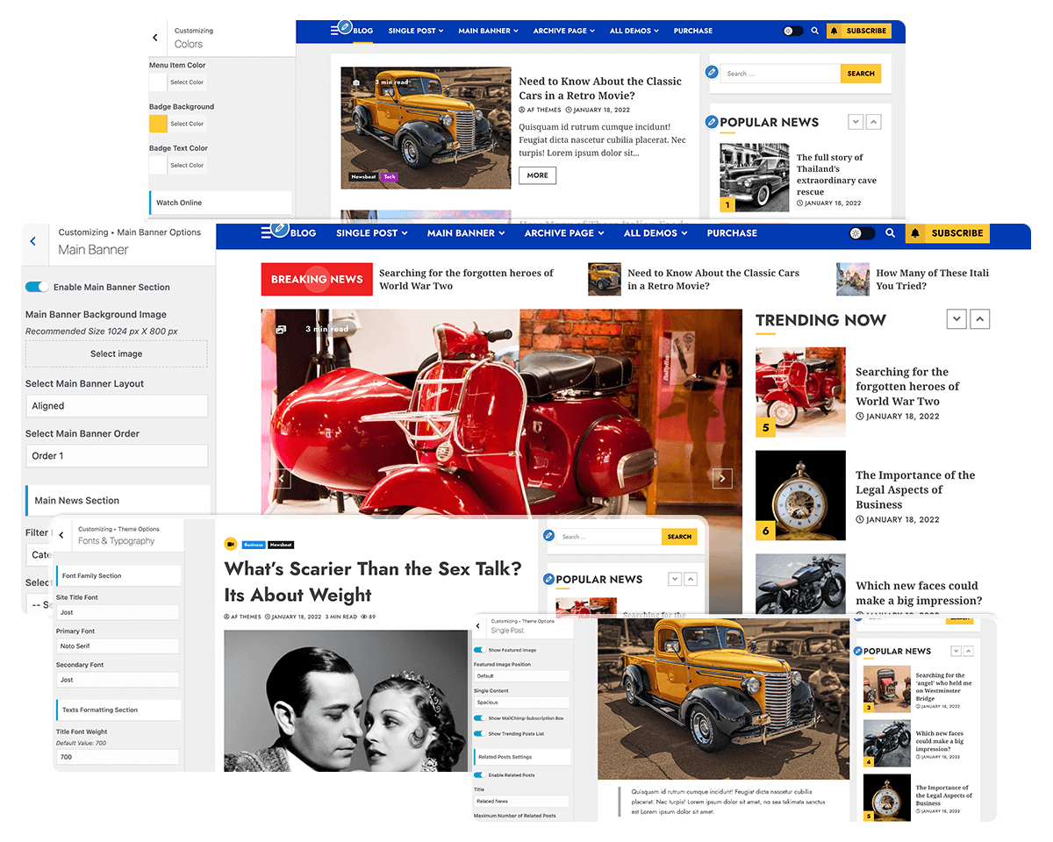The width and height of the screenshot is (1053, 842).
Task: Click Popular News up arrow in Colors window
Action: coord(873,122)
